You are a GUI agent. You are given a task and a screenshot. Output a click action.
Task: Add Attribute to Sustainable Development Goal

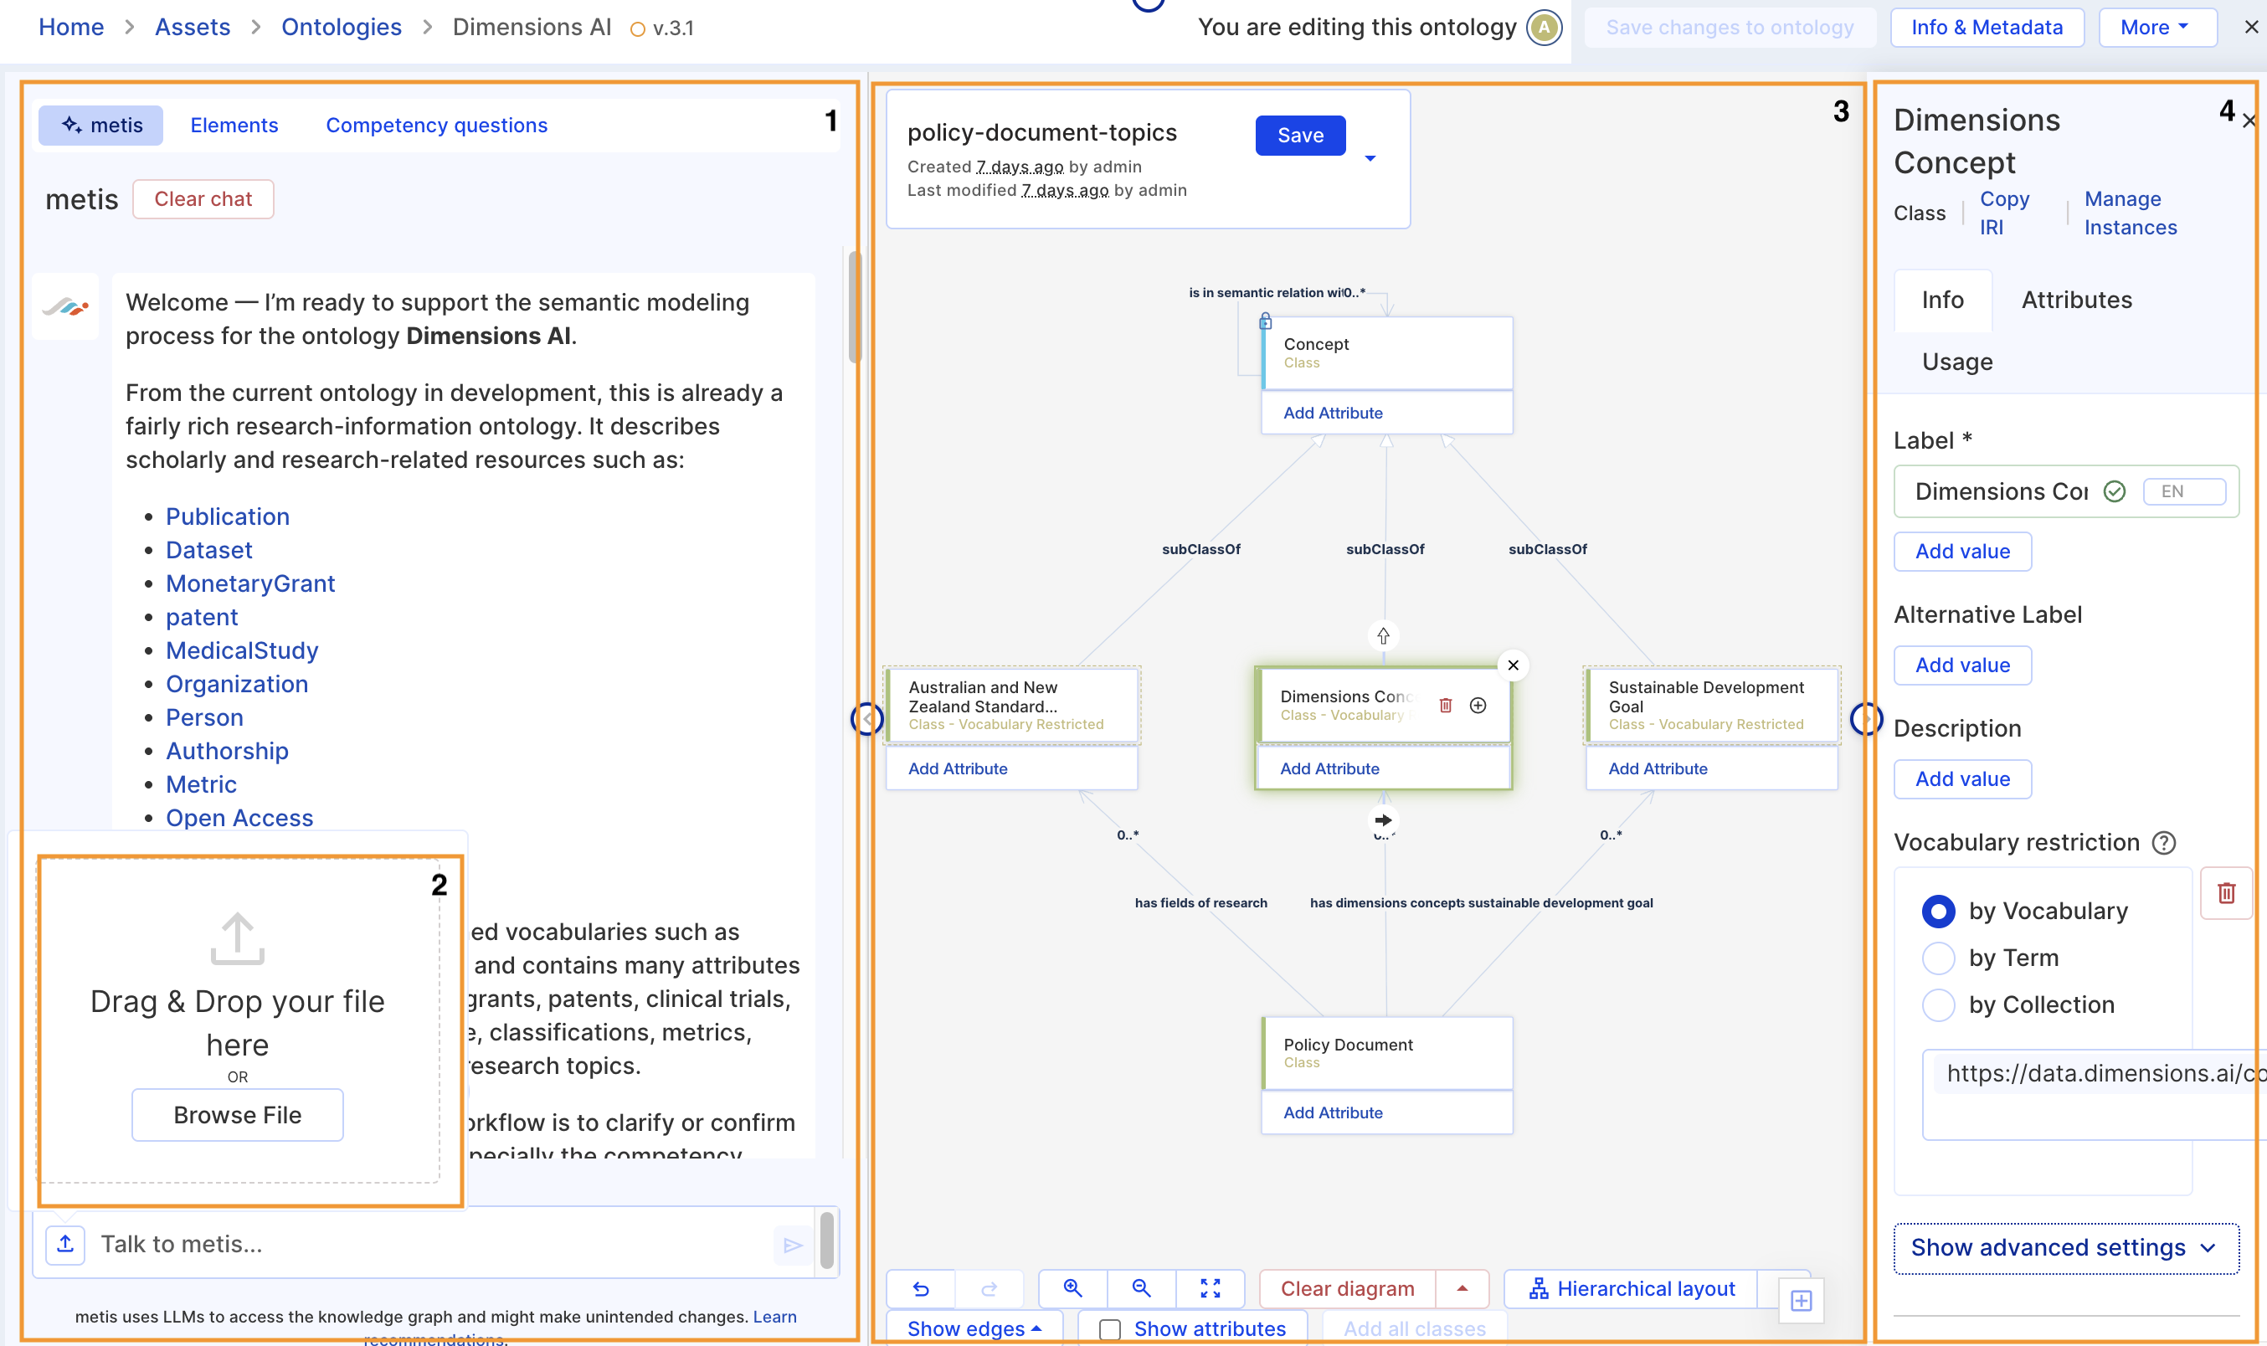(1658, 769)
